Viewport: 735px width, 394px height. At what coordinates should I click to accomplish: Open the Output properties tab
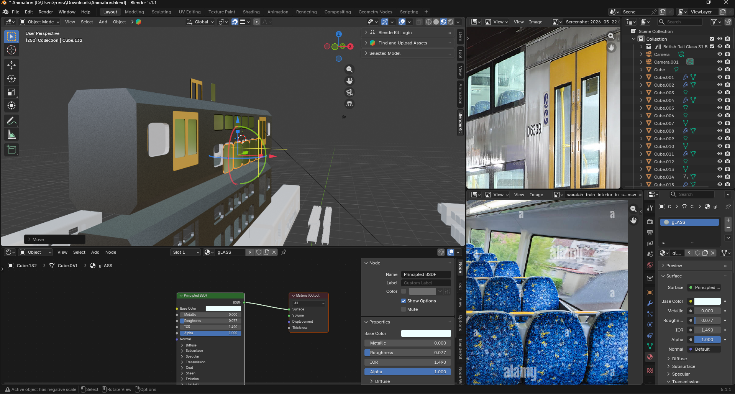pyautogui.click(x=650, y=233)
